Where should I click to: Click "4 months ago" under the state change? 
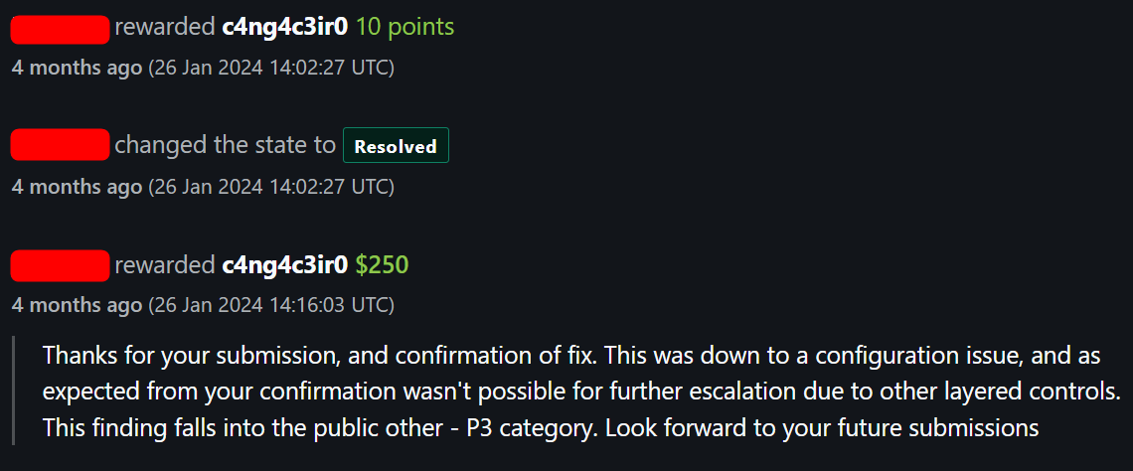[77, 187]
